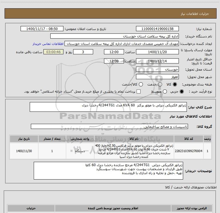Click the response deadline date 1400/11/20
Viewport: 220px width, 213px height.
pos(157,52)
